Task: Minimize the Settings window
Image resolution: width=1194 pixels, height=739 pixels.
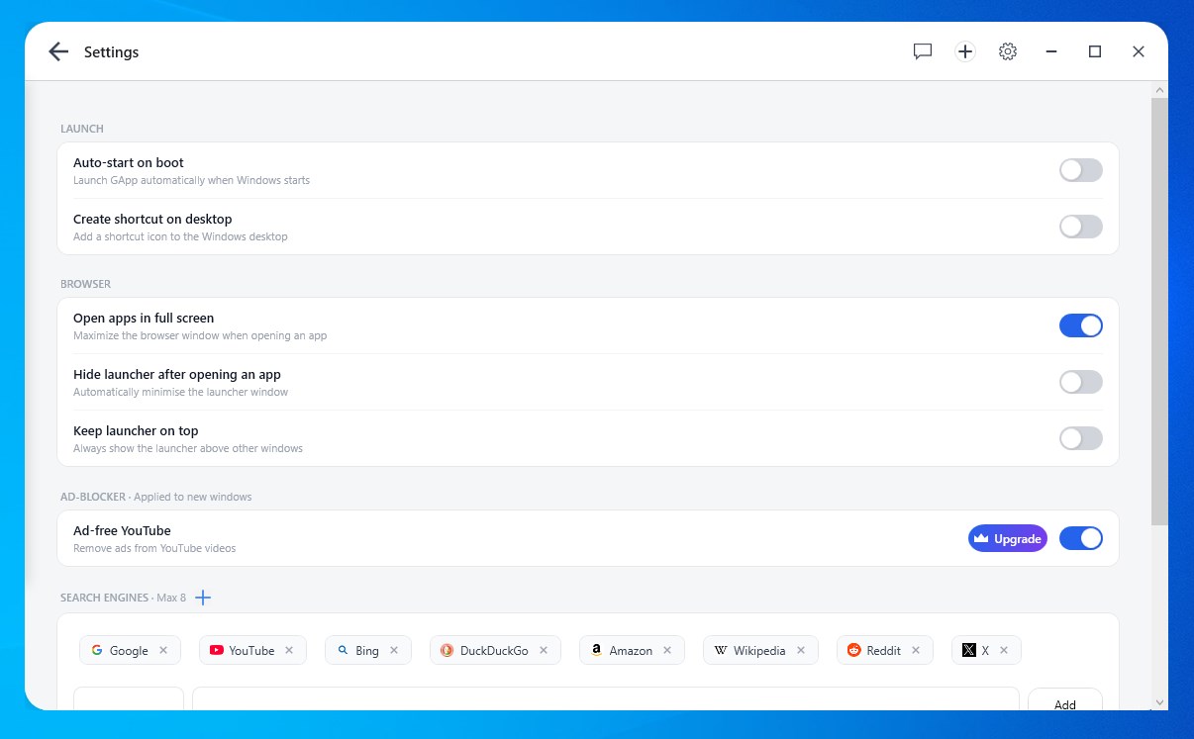Action: click(1051, 51)
